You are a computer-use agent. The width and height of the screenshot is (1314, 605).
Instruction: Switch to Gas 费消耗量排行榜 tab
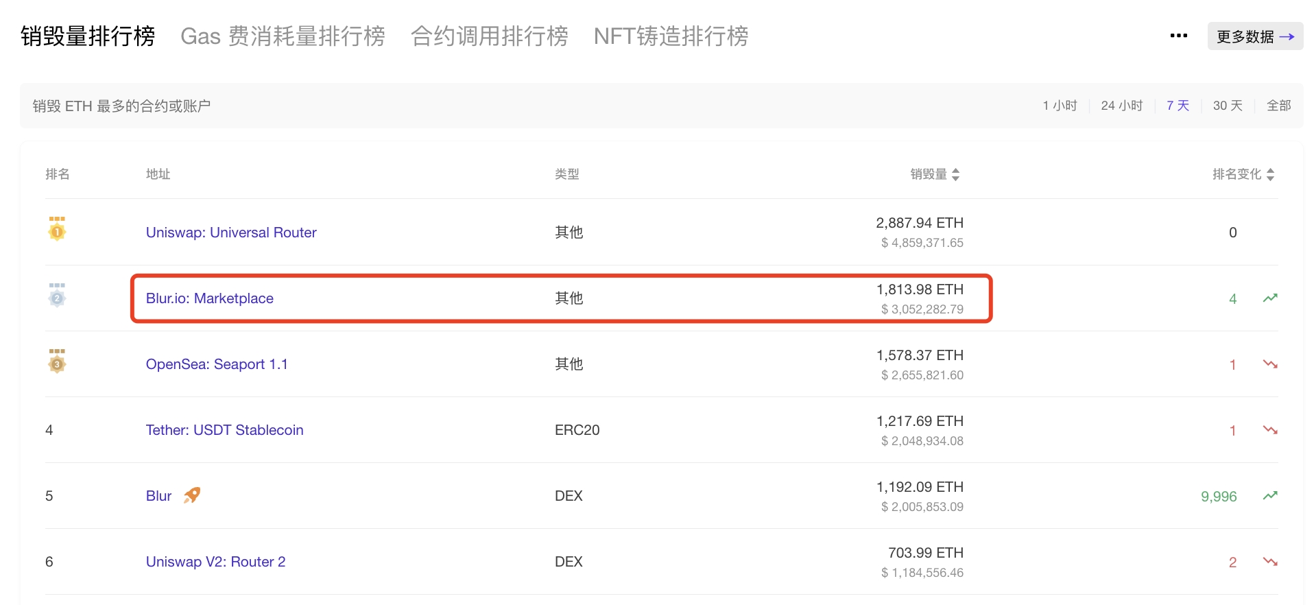(x=283, y=36)
